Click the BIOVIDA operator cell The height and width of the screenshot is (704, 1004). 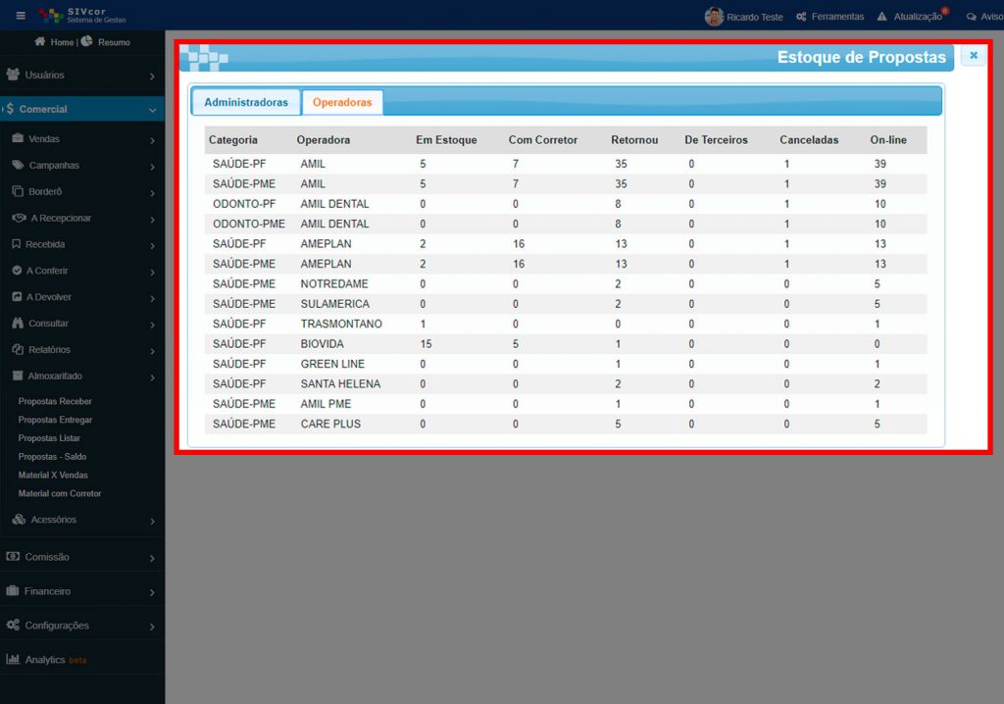point(322,343)
